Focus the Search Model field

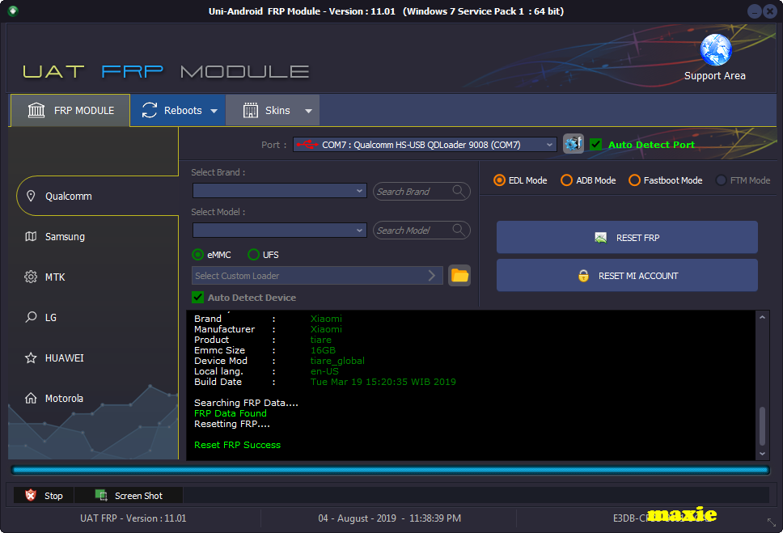coord(421,230)
